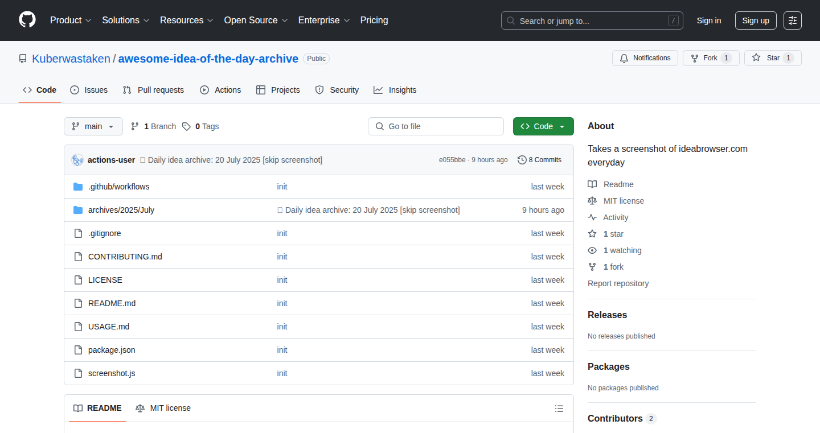Click the .github/workflows folder icon
This screenshot has width=820, height=433.
[x=78, y=187]
